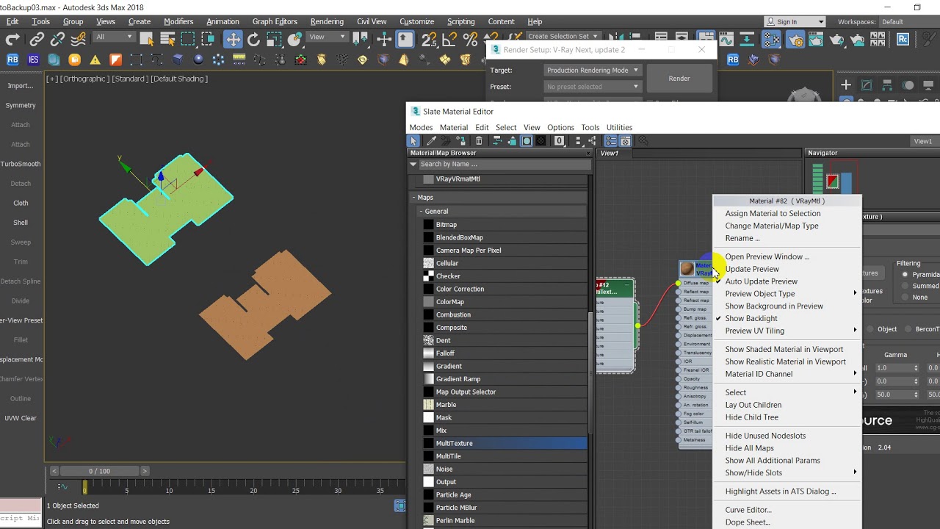The width and height of the screenshot is (940, 529).
Task: Click the Marble map swatch in browser
Action: (x=429, y=405)
